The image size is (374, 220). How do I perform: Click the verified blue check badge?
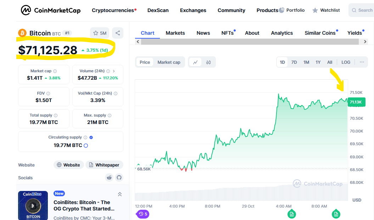coord(91,137)
